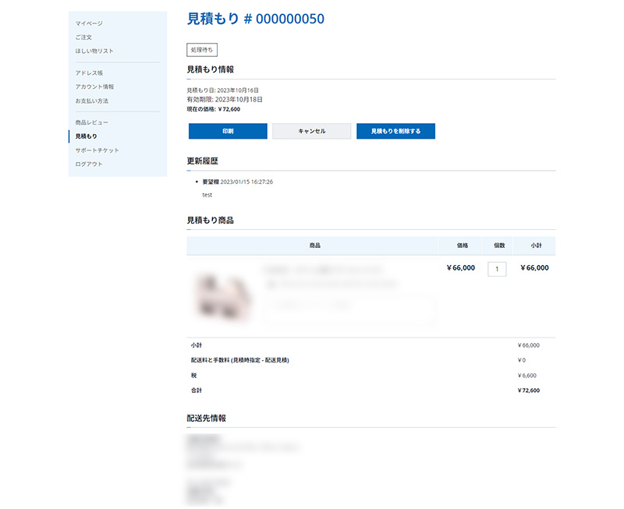624x509 pixels.
Task: Select the active 見積もり sidebar item
Action: [87, 136]
